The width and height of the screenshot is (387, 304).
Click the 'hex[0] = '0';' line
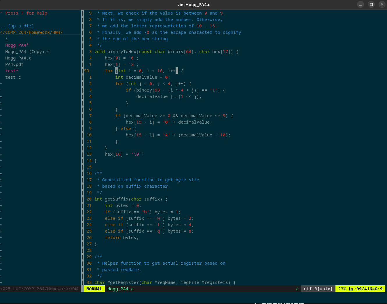pos(122,58)
